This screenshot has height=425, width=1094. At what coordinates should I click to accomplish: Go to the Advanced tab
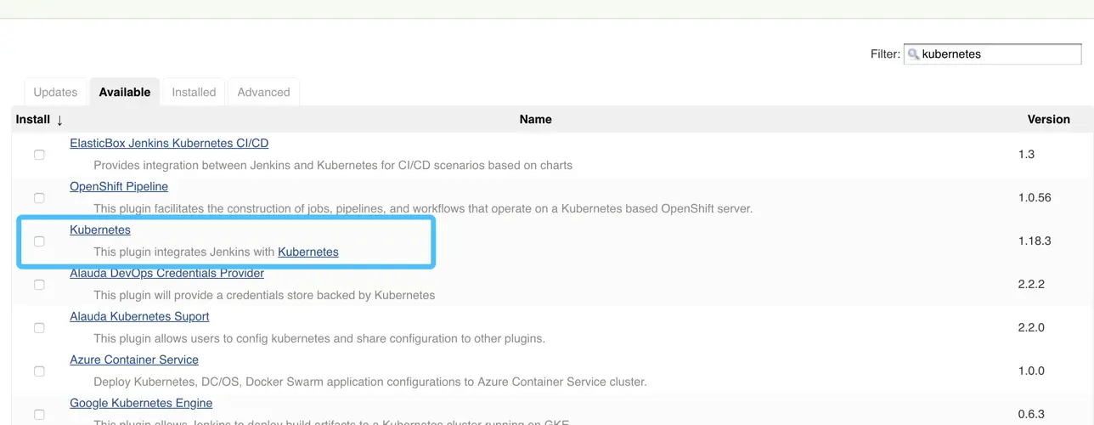[x=263, y=92]
